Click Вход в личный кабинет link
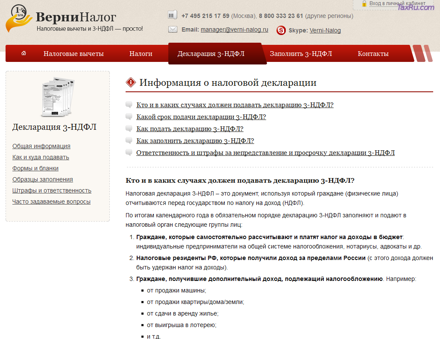The height and width of the screenshot is (339, 440). pos(397,3)
